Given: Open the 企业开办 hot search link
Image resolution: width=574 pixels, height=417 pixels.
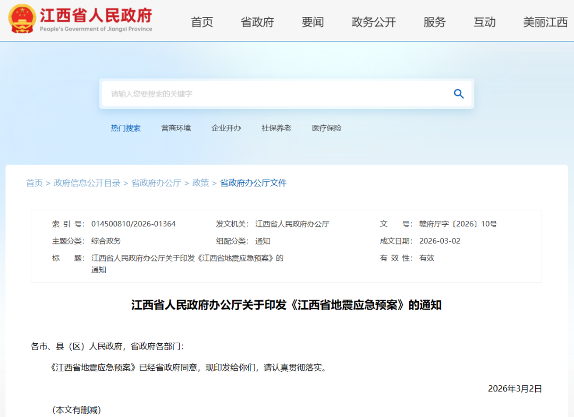Looking at the screenshot, I should (226, 128).
